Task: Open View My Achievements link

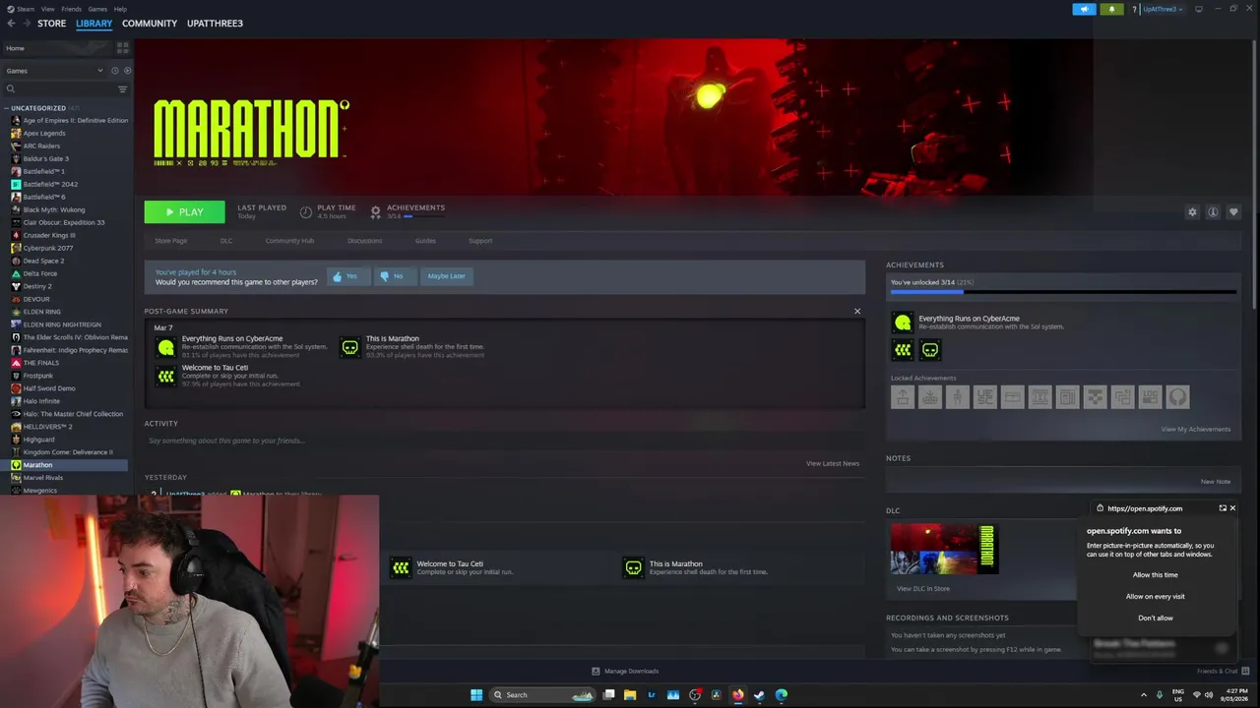Action: point(1196,429)
